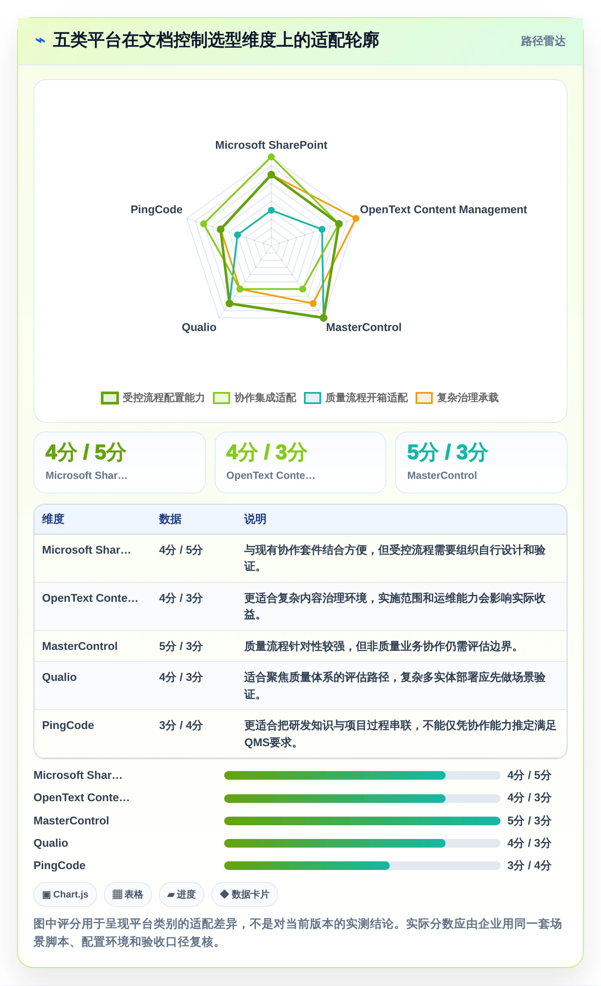Click 4分 / 3分 cell in OpenText table row
Viewport: 601px width, 986px height.
(181, 598)
